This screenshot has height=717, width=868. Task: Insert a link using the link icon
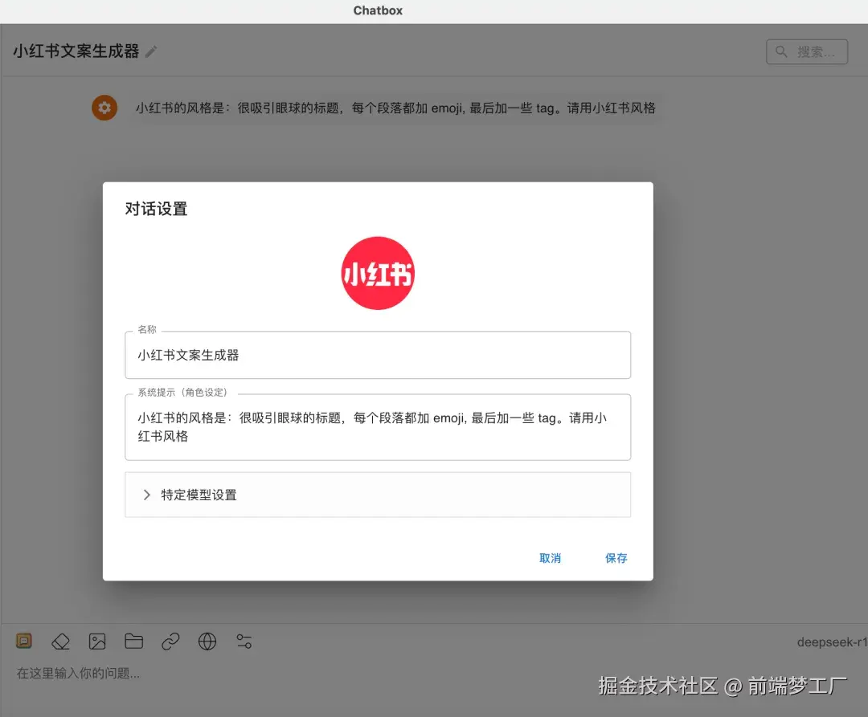click(x=170, y=641)
